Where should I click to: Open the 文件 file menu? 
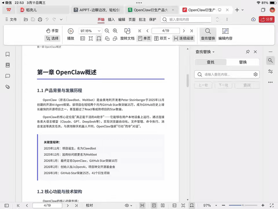click(11, 20)
